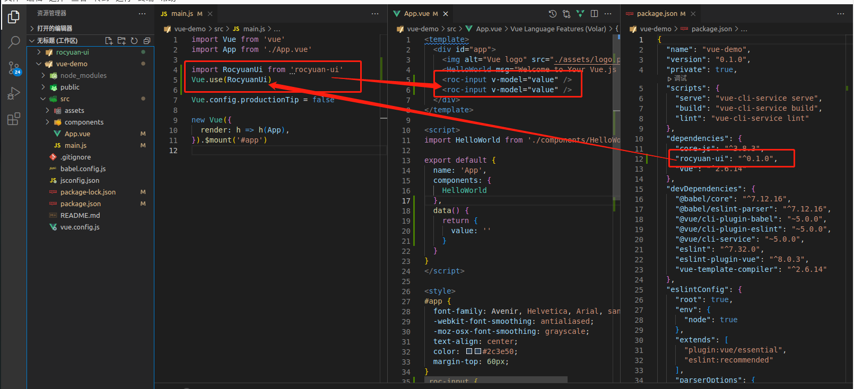Expand the public folder
This screenshot has width=854, height=389.
90,87
